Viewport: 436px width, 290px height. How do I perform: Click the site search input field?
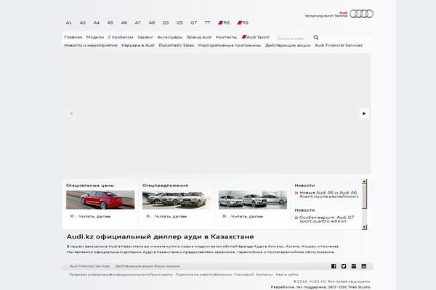click(293, 38)
